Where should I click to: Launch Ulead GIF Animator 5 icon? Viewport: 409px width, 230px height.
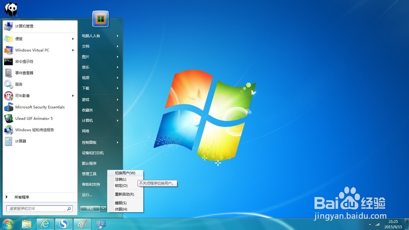(x=8, y=118)
